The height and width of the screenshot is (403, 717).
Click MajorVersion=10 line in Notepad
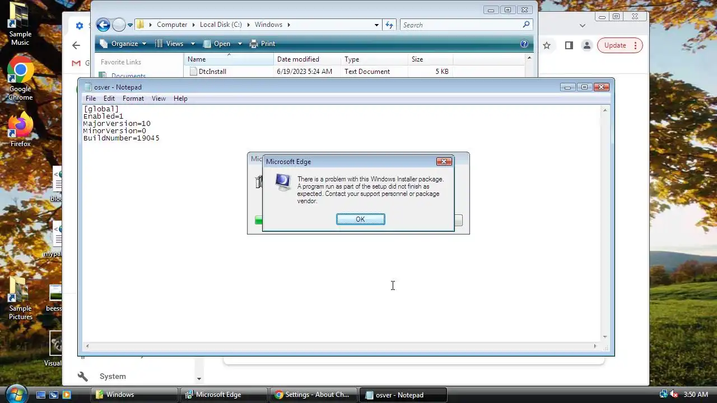117,124
